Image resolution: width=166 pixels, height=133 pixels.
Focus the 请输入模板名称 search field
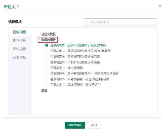point(120,22)
